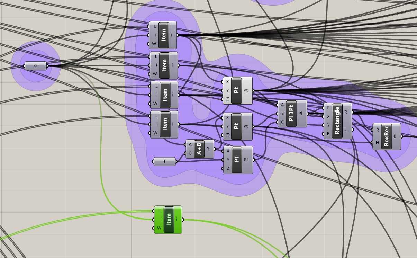Click the Z input of the top Pt component
Viewport: 417px width, 258px height.
point(227,99)
